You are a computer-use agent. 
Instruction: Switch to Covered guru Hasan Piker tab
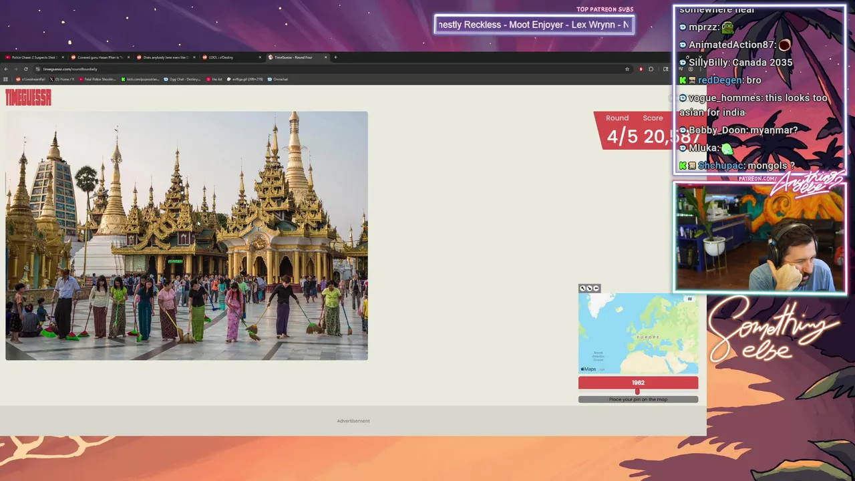100,57
